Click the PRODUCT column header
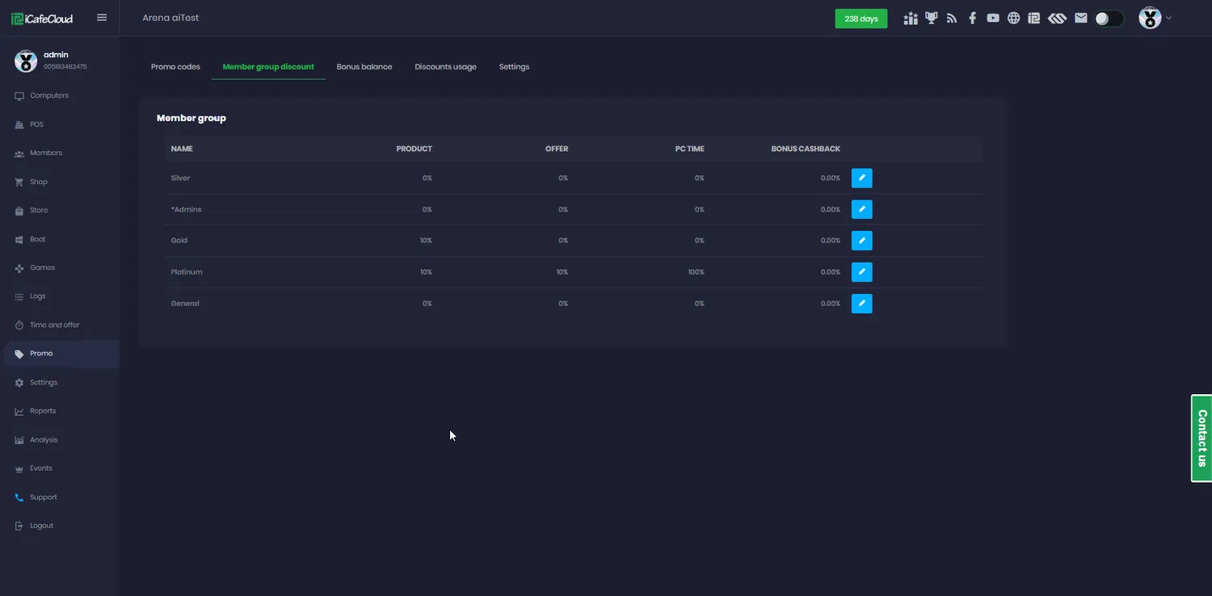Viewport: 1212px width, 596px height. (414, 149)
